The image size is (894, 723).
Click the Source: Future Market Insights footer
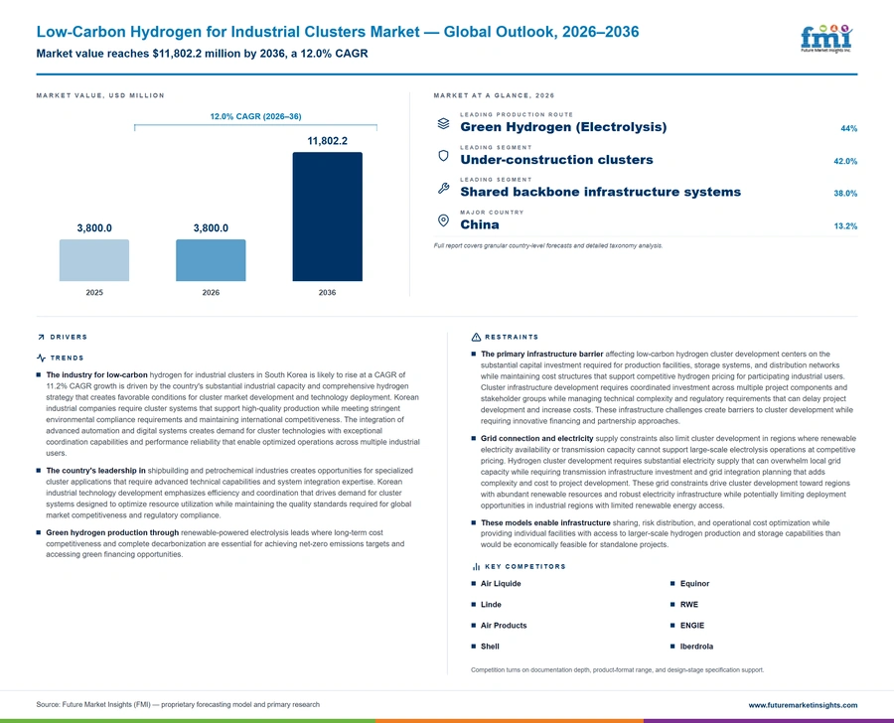(178, 705)
